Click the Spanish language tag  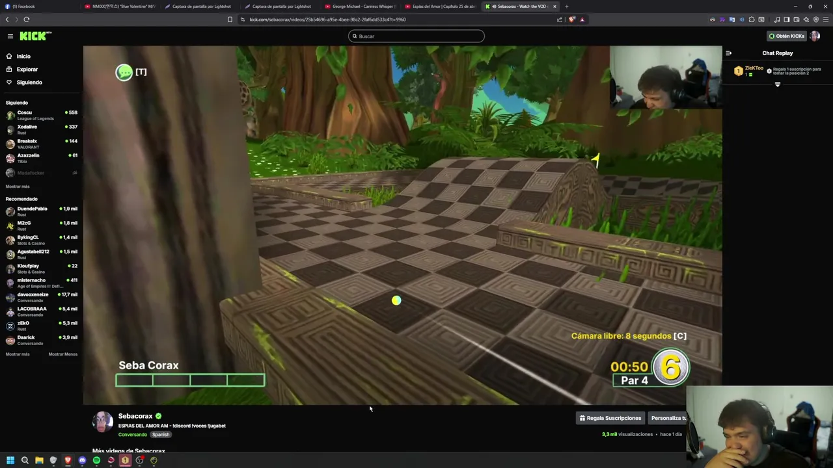(161, 435)
